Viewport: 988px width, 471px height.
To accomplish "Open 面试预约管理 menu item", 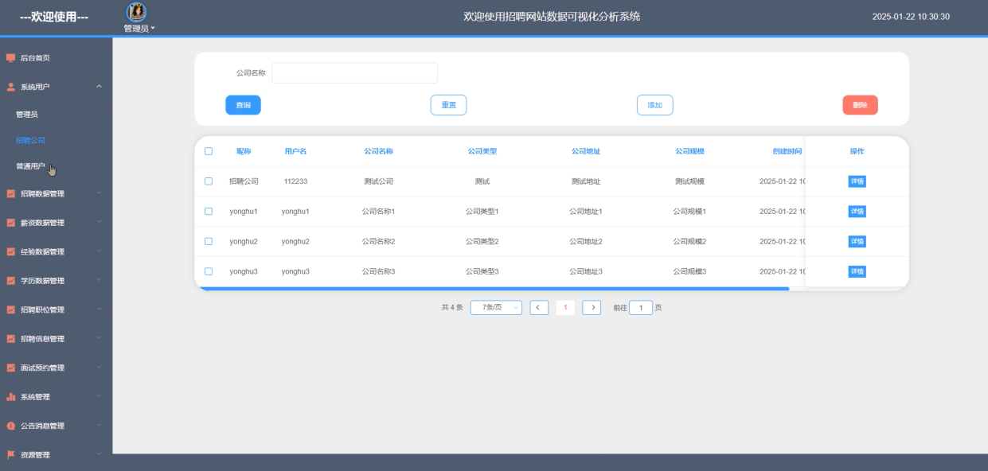I will tap(56, 368).
